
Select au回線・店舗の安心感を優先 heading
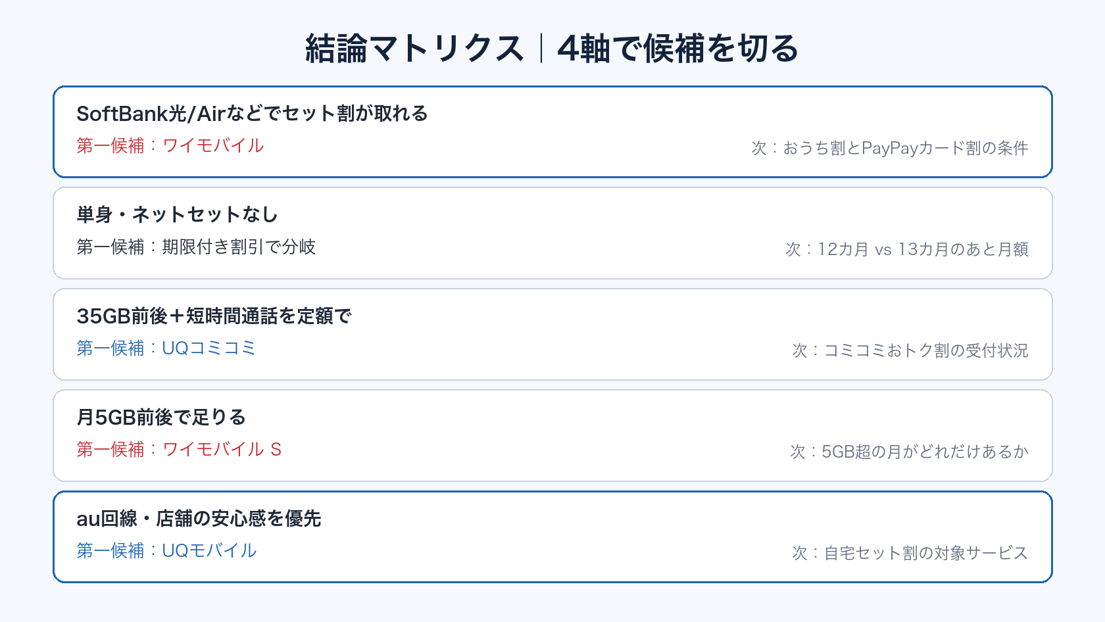199,518
